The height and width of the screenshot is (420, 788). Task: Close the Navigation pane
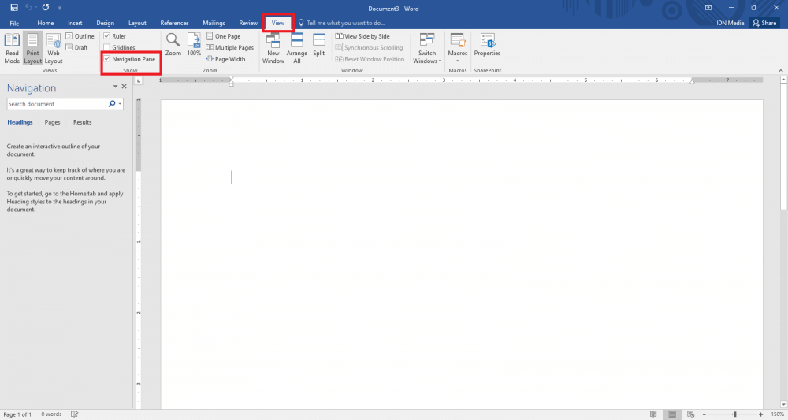[125, 87]
